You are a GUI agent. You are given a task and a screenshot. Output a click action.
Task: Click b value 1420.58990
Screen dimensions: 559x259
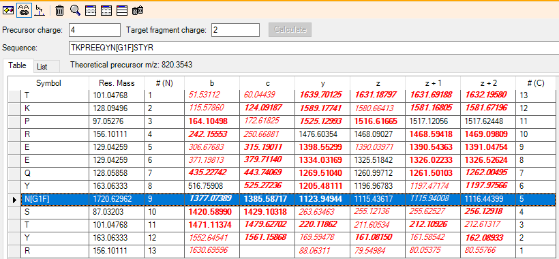click(212, 213)
